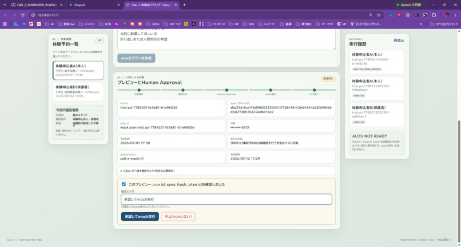Open history entry with id 1789201163681
This screenshot has height=247, width=461.
[376, 62]
